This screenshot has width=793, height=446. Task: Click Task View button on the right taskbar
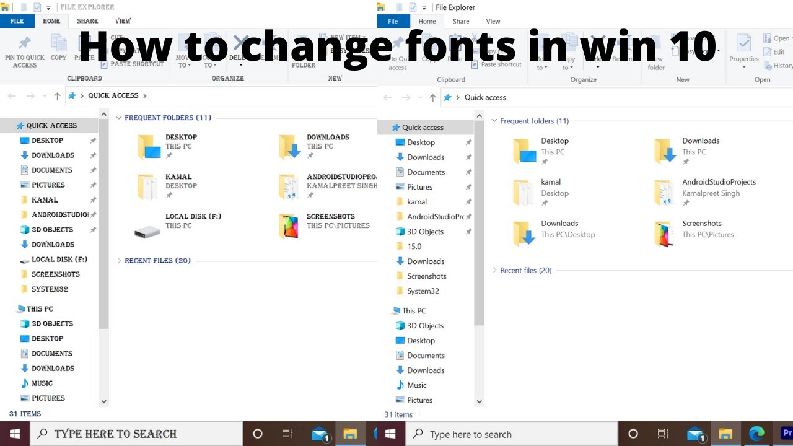pyautogui.click(x=663, y=434)
